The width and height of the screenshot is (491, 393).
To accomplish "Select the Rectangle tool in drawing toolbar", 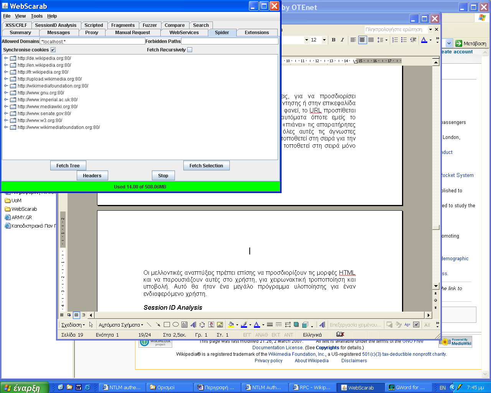I will pyautogui.click(x=166, y=325).
